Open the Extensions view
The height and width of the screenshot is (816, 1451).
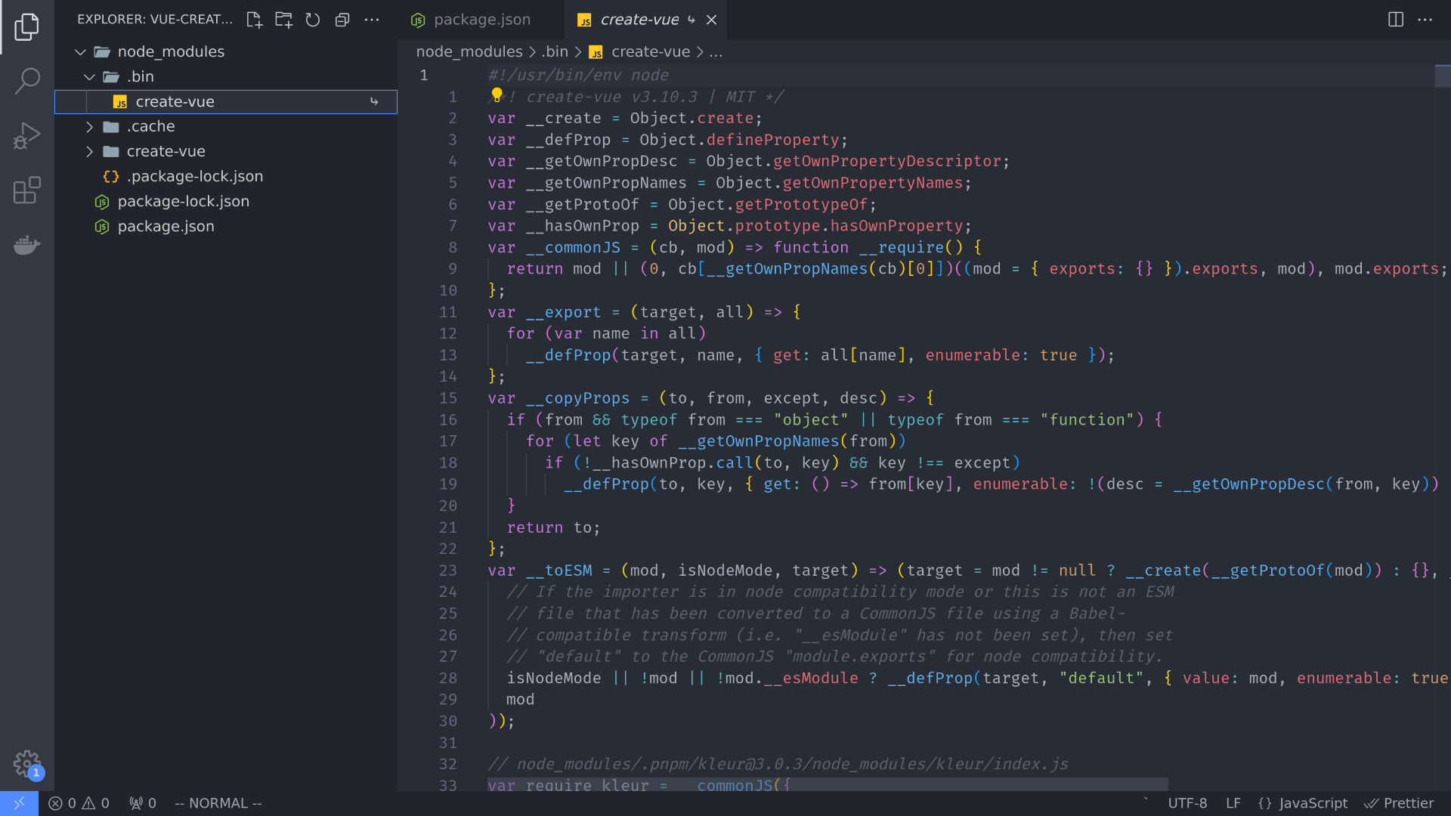pos(27,190)
